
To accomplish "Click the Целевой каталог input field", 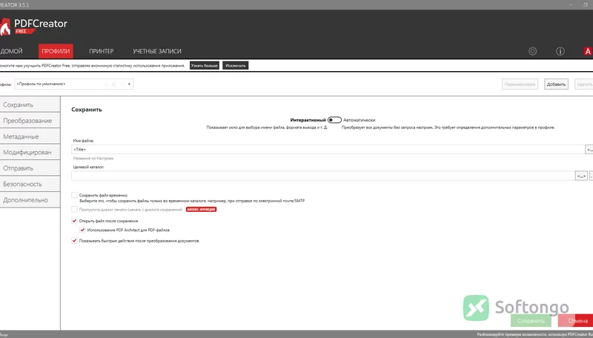I will click(322, 176).
